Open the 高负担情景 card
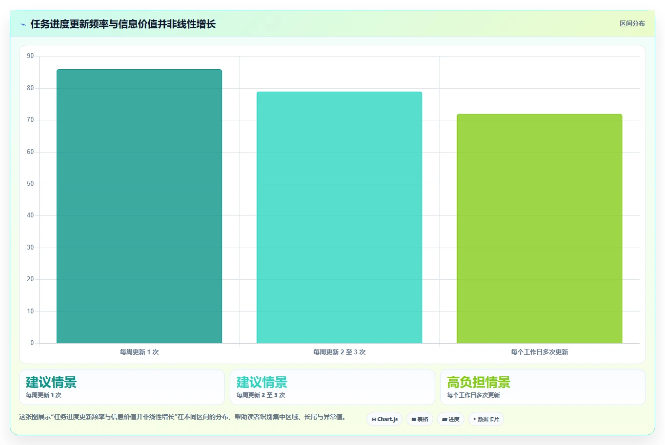 click(543, 387)
